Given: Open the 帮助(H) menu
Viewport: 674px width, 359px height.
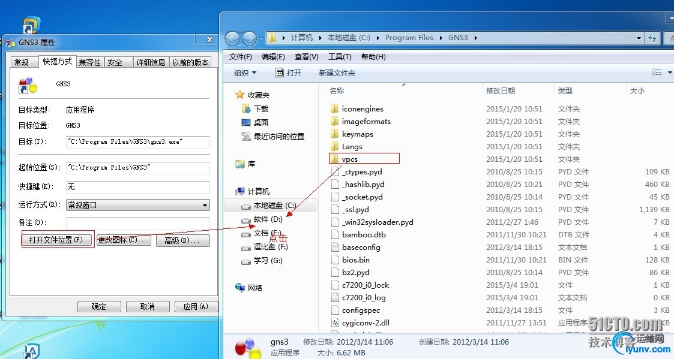Looking at the screenshot, I should click(x=373, y=57).
